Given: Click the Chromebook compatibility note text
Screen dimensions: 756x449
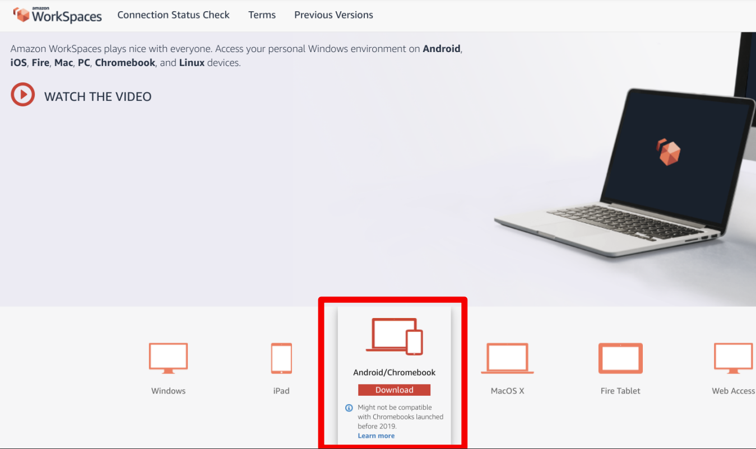Looking at the screenshot, I should click(x=401, y=417).
